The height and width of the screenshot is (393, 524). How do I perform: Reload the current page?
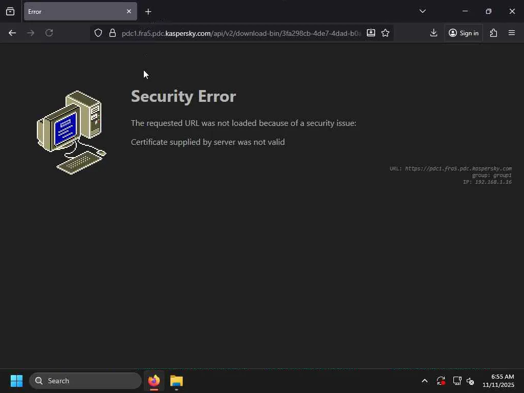[x=49, y=33]
